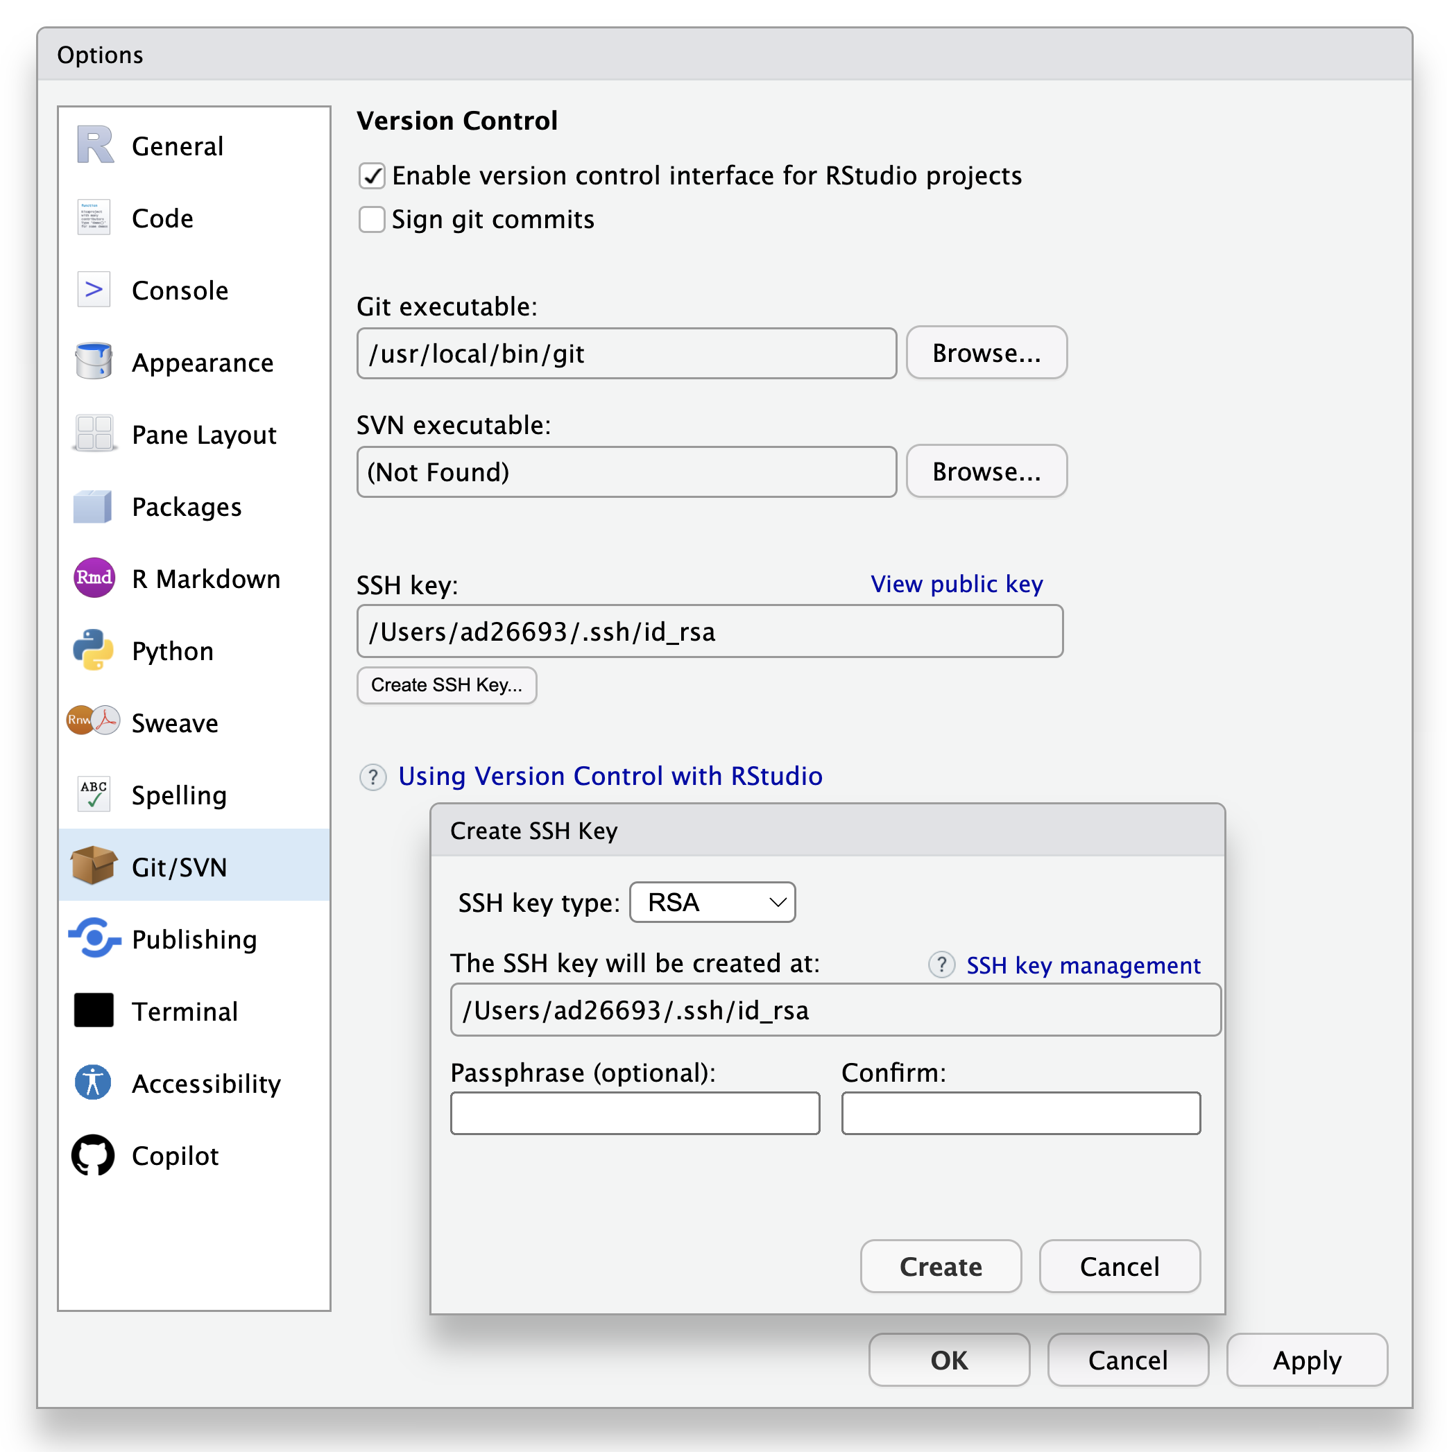The width and height of the screenshot is (1447, 1452).
Task: Click the Create SSH Key button
Action: tap(447, 684)
